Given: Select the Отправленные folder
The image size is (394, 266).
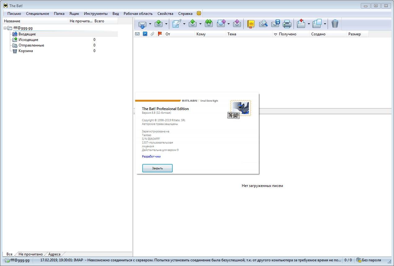Looking at the screenshot, I should click(31, 45).
